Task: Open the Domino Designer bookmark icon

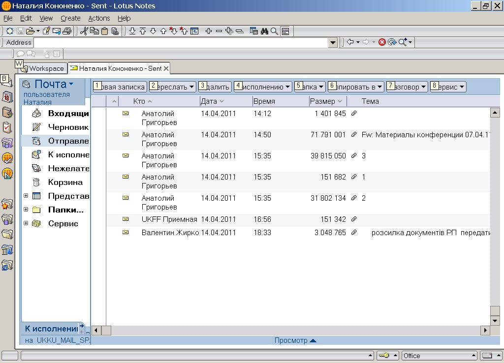Action: 7,174
